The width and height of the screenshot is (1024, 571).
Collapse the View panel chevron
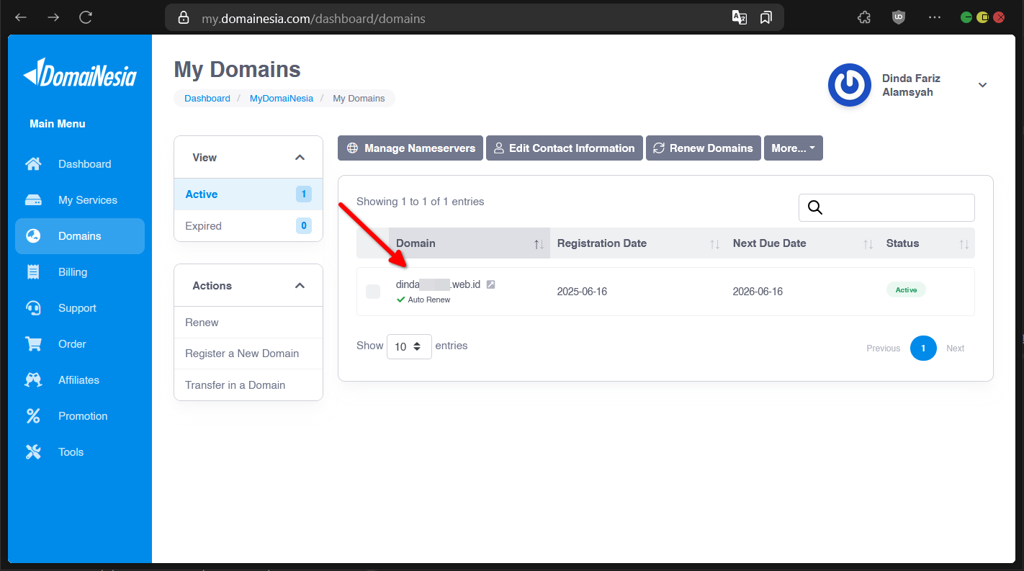300,158
